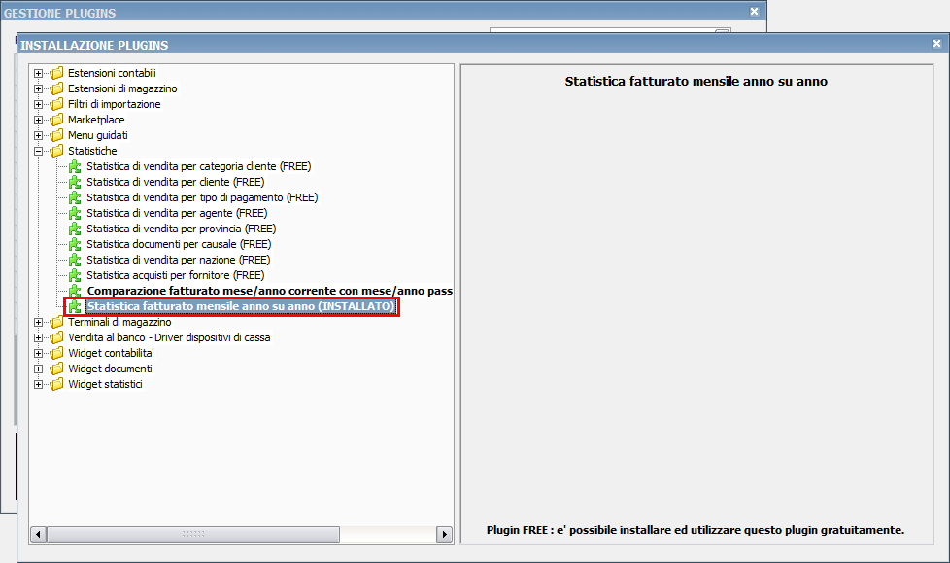This screenshot has width=950, height=563.
Task: Click the Estensioni di magazzino folder icon
Action: [56, 88]
